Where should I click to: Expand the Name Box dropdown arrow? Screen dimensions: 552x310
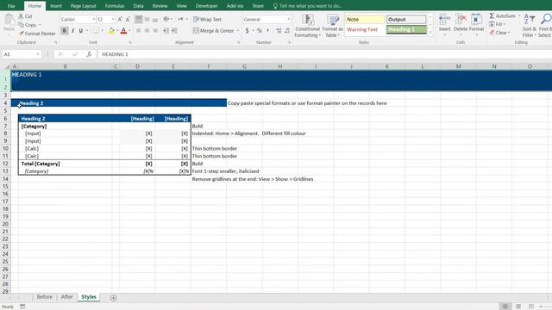[x=38, y=54]
